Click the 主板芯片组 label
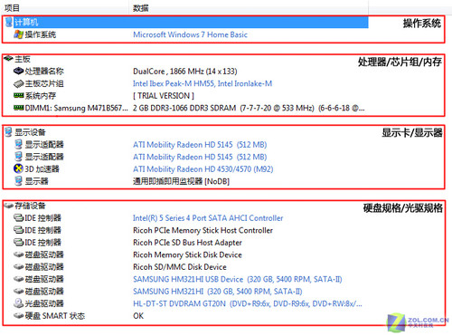This screenshot has height=336, width=452. [x=44, y=83]
